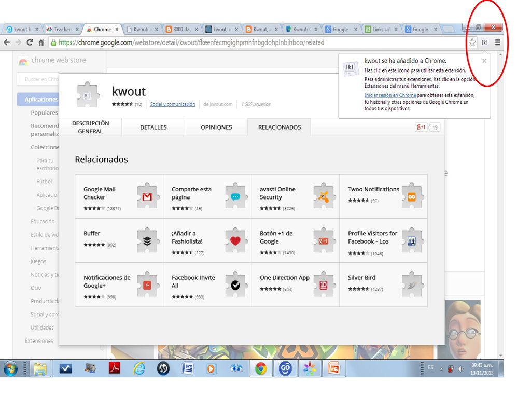Open the Profile Visitors for Facebook icon

(x=412, y=240)
